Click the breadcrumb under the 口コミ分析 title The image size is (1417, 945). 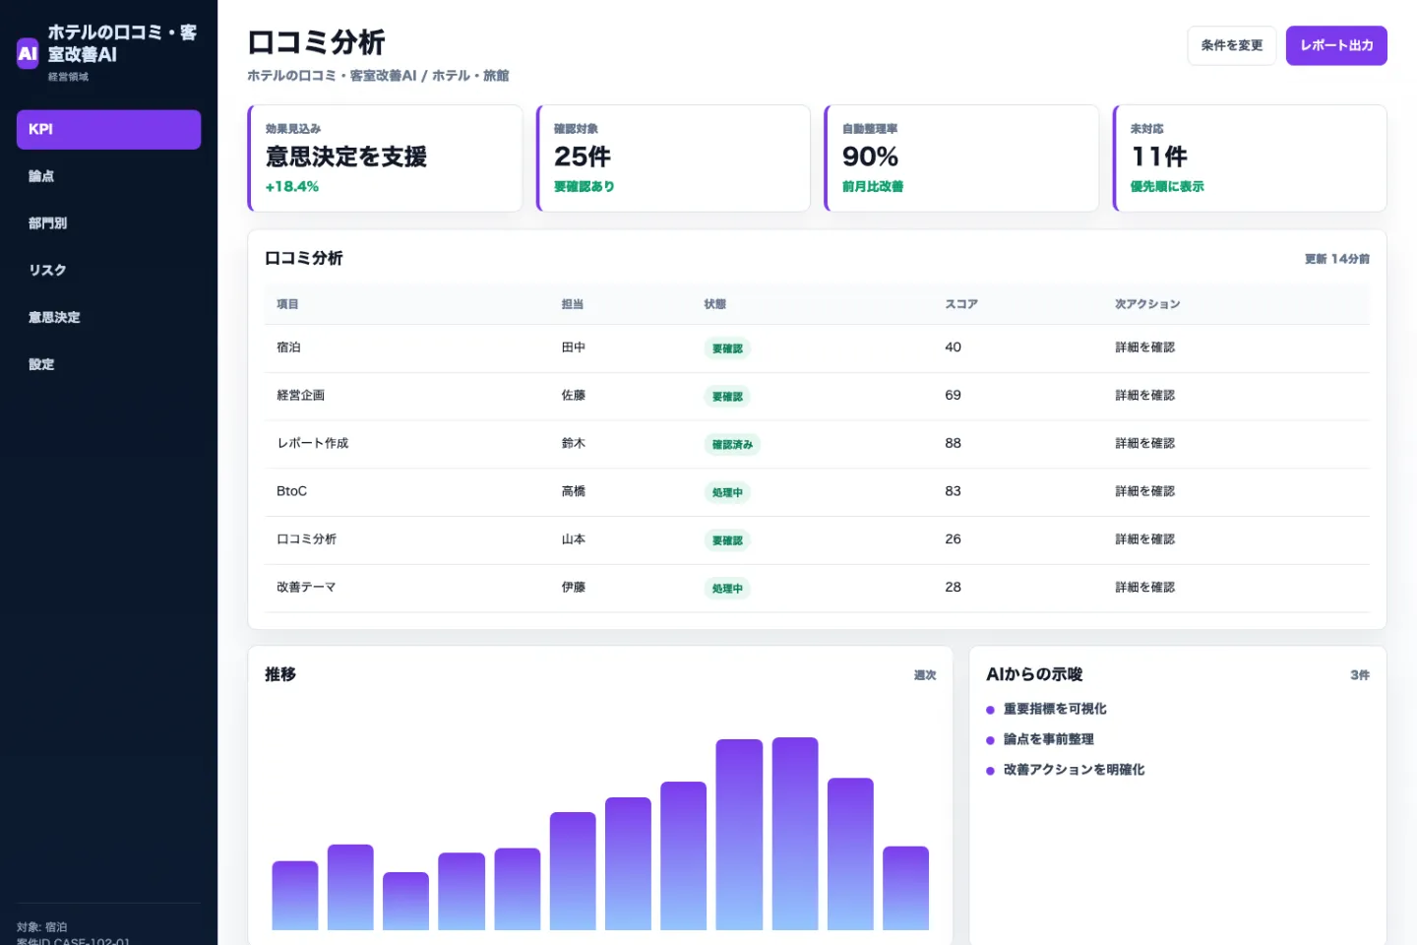(378, 76)
